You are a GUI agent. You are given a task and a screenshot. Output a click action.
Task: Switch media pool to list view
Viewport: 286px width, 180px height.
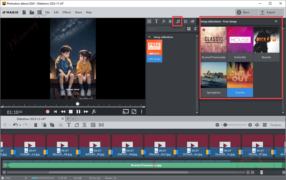point(195,29)
